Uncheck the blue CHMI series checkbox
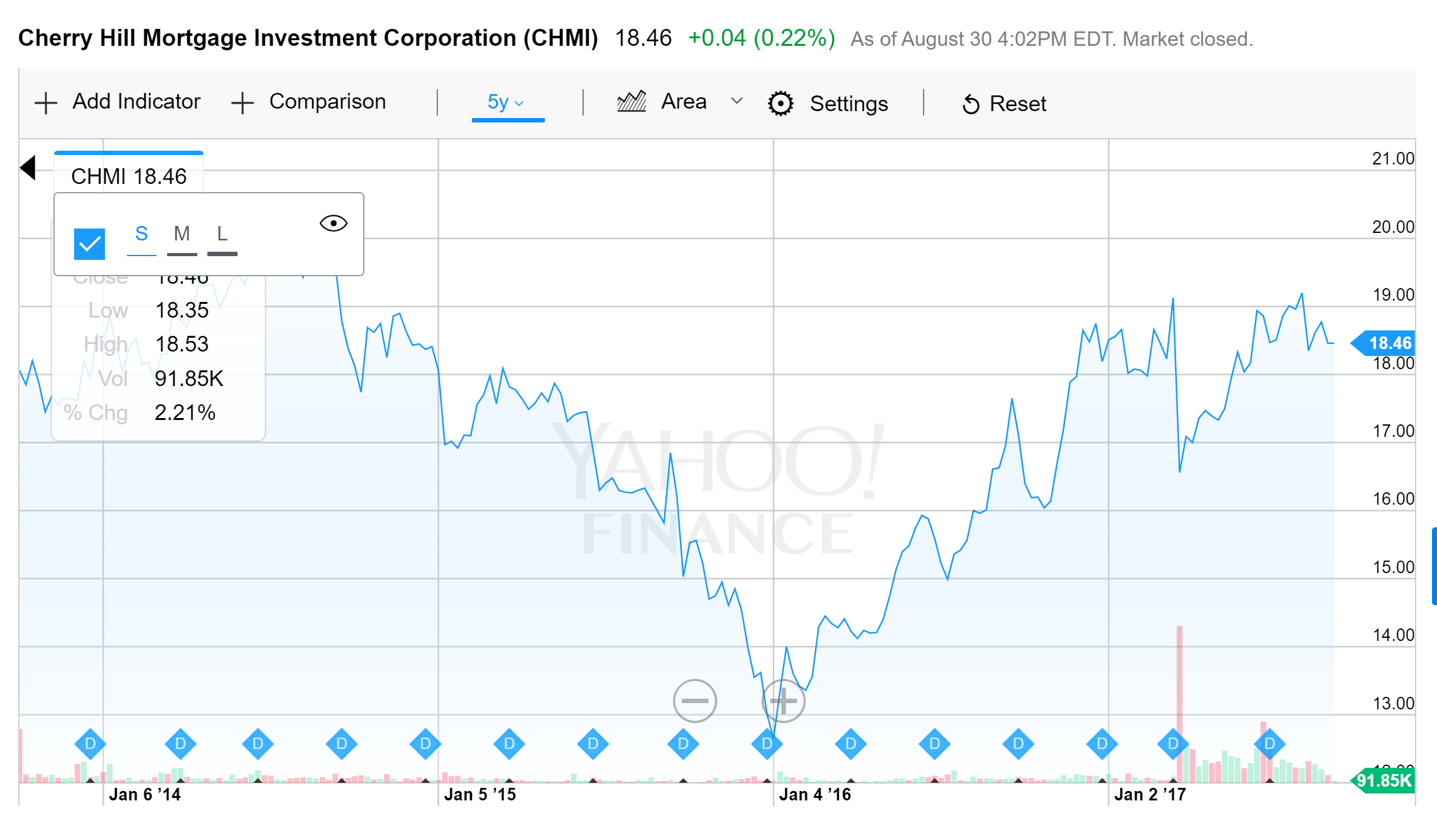The width and height of the screenshot is (1437, 823). click(89, 244)
